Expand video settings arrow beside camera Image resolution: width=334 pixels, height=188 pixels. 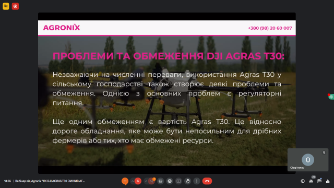[x=146, y=181]
